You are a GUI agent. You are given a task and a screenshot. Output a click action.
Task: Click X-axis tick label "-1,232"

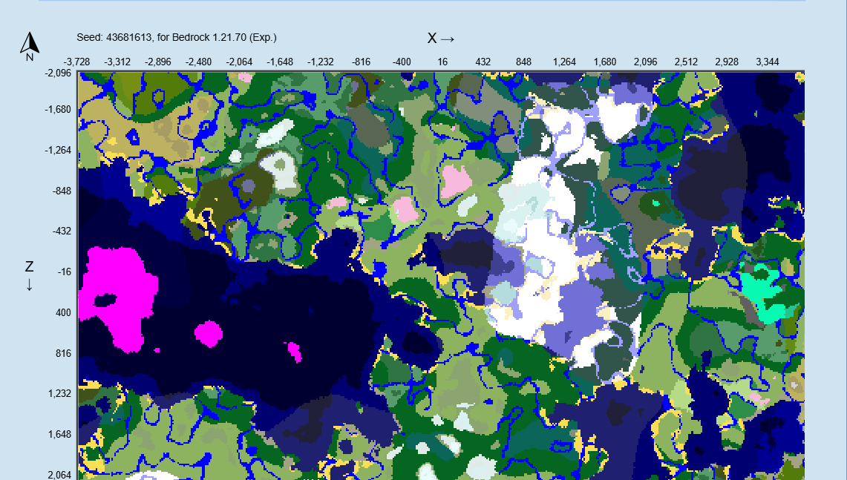(321, 62)
